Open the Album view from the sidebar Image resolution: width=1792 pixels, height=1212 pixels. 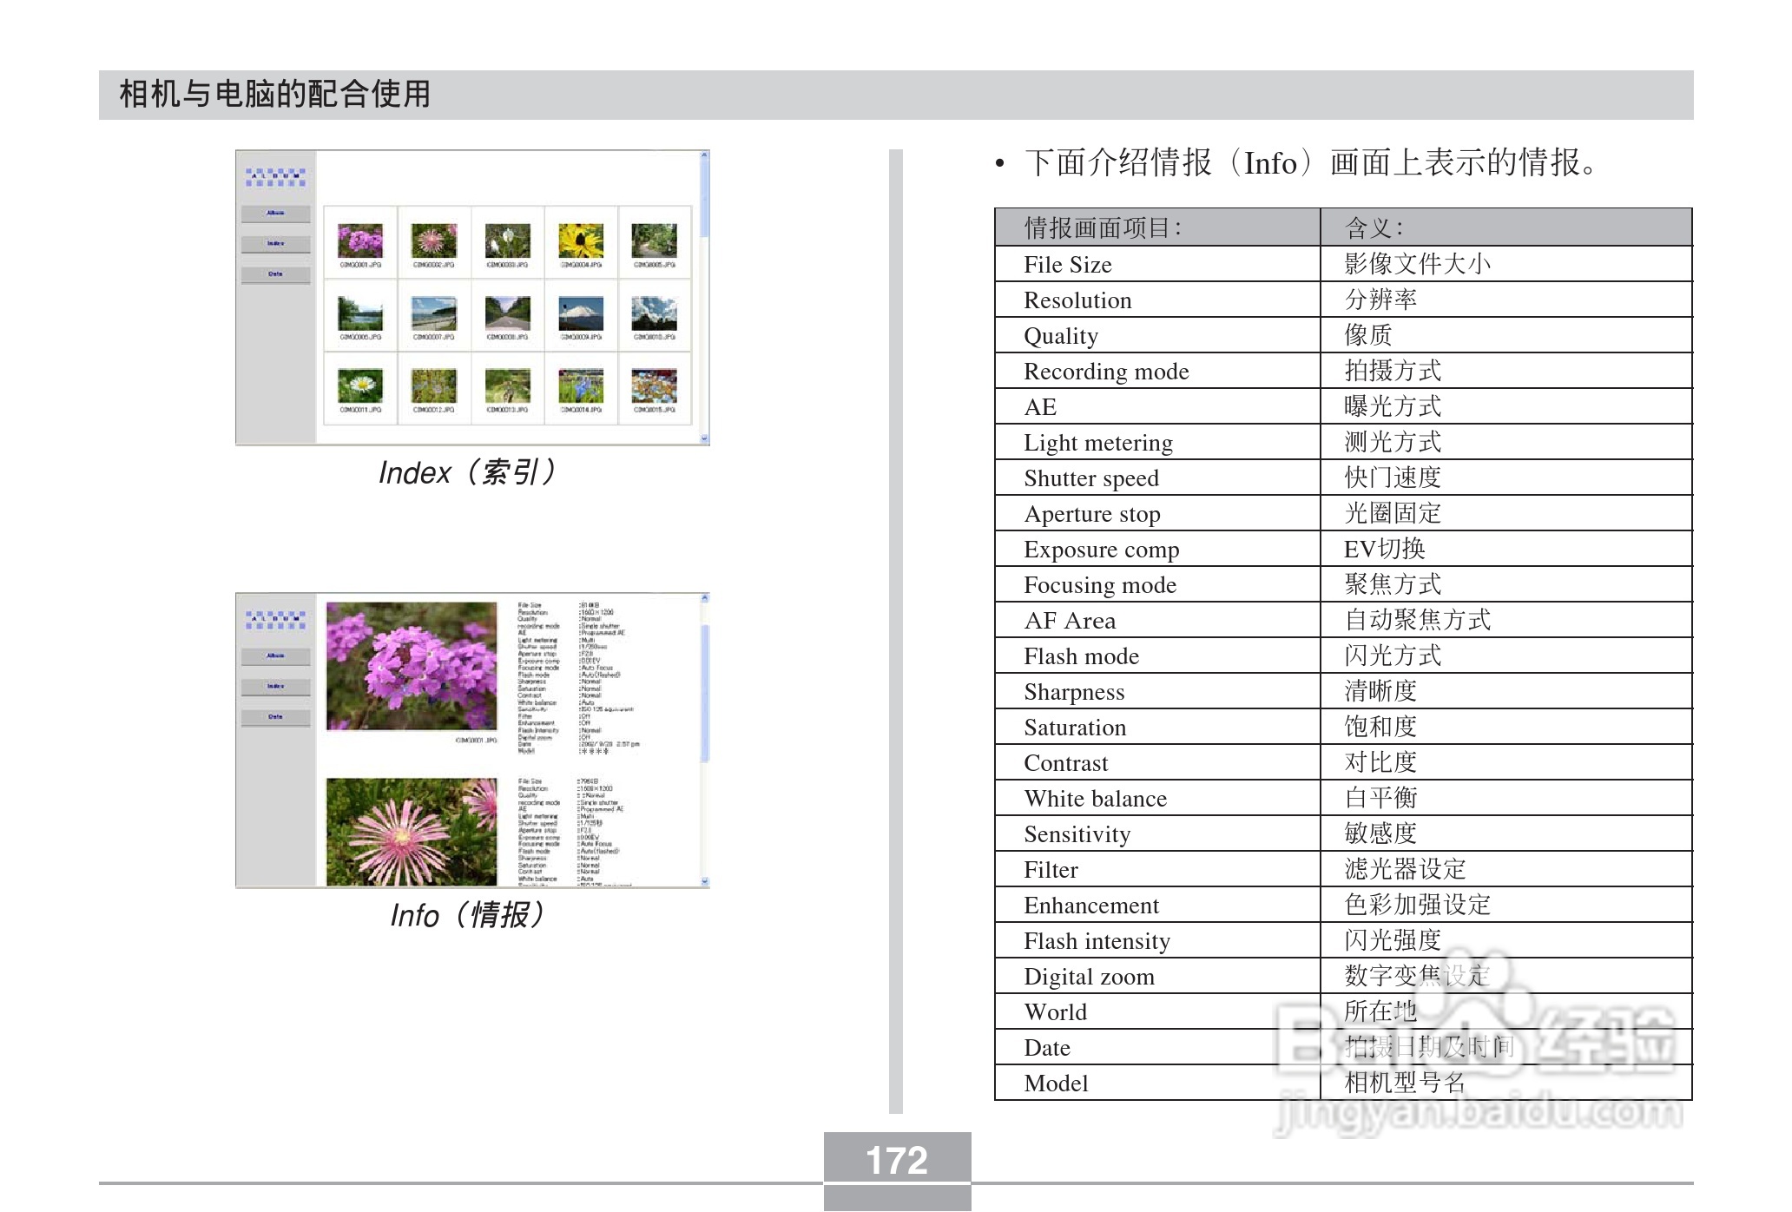coord(276,213)
